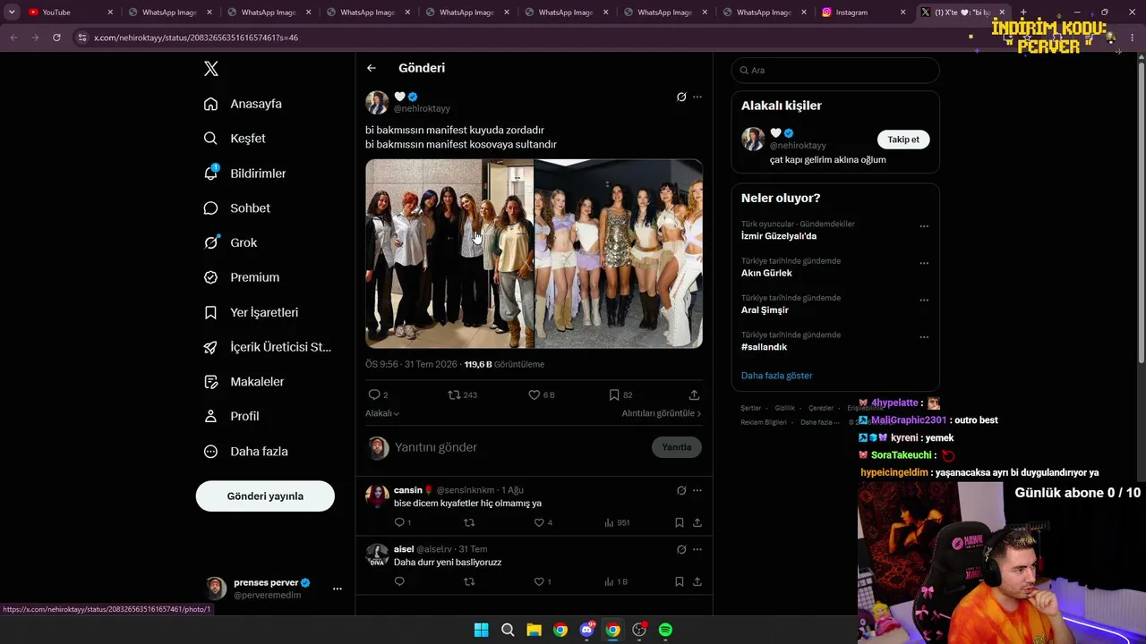
Task: Open the Alakalı reply sorting dropdown
Action: pyautogui.click(x=382, y=413)
